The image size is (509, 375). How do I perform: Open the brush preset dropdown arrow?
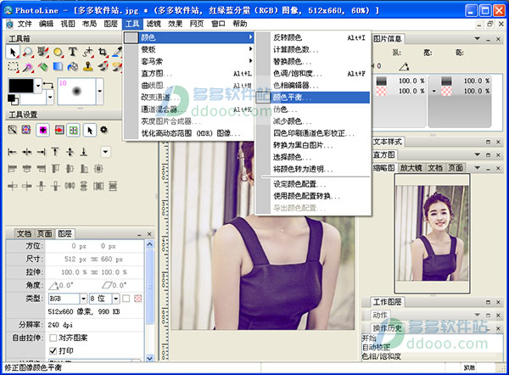click(x=99, y=91)
